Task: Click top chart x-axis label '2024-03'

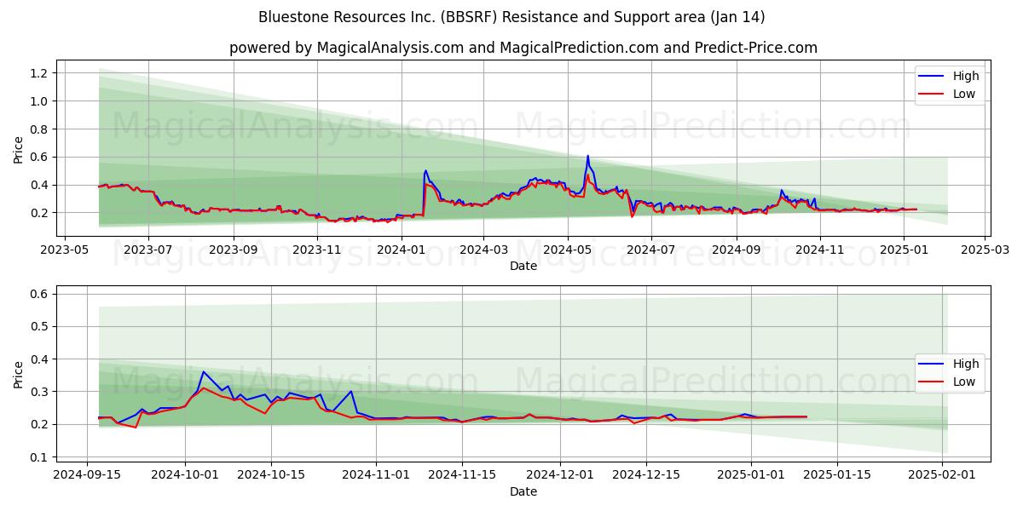Action: 483,250
